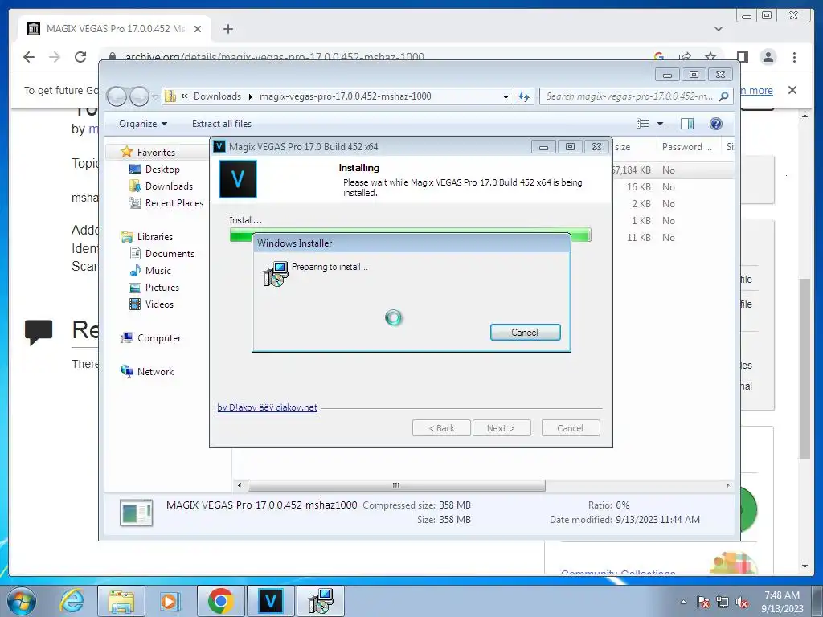
Task: Click the Windows Installer package icon in dialog
Action: pyautogui.click(x=276, y=273)
